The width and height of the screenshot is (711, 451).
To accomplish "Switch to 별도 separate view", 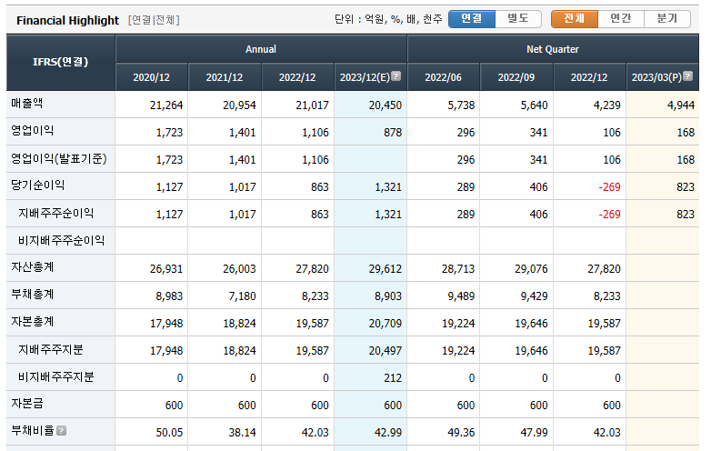I will click(x=518, y=19).
